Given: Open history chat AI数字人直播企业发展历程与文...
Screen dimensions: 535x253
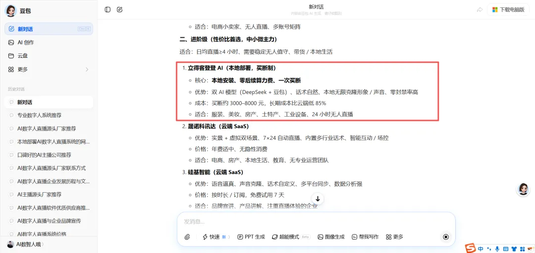Looking at the screenshot, I should (x=49, y=181).
